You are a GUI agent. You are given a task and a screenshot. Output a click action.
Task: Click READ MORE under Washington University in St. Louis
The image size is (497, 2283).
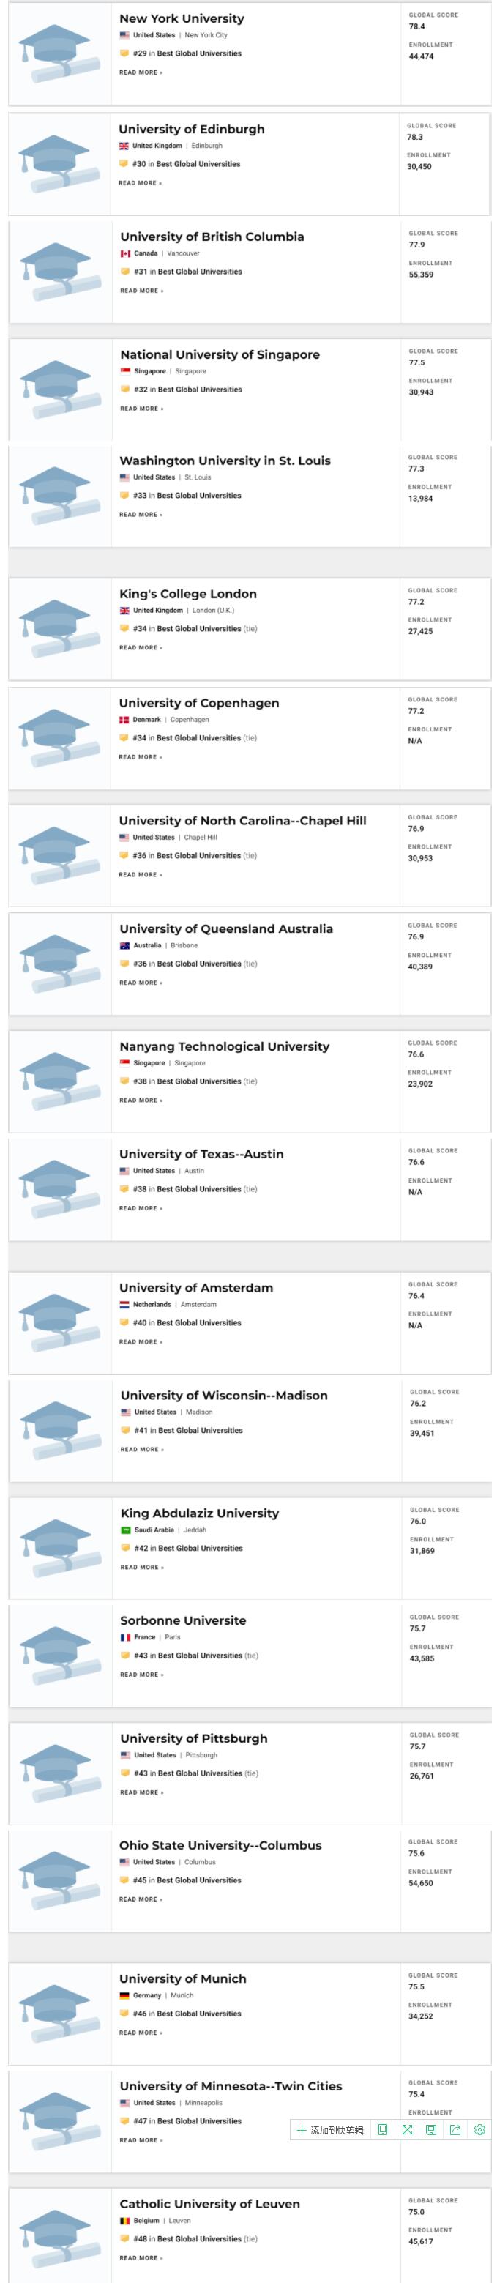[x=141, y=515]
